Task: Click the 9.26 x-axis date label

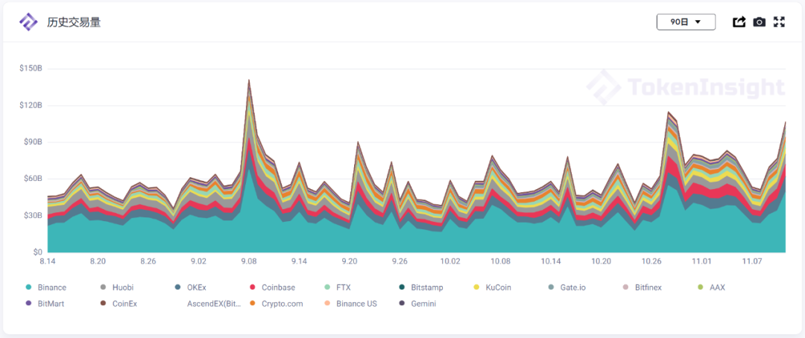Action: [x=400, y=261]
